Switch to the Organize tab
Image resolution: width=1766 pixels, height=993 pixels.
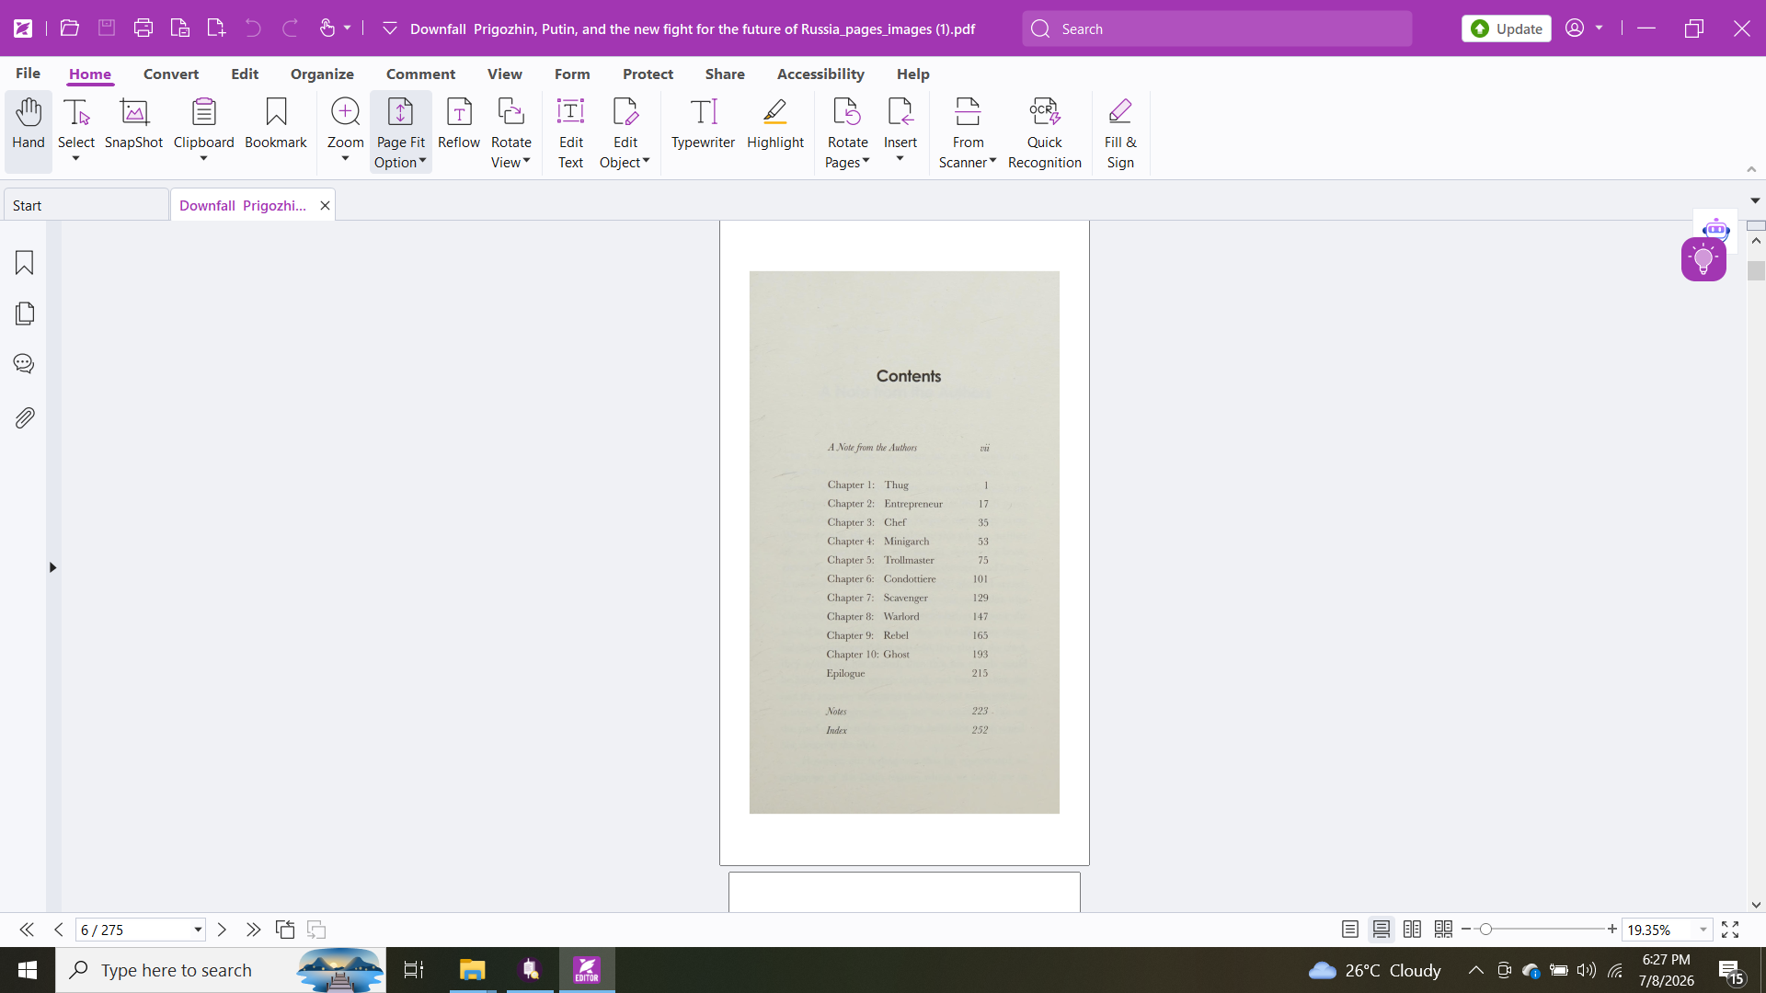click(x=322, y=74)
